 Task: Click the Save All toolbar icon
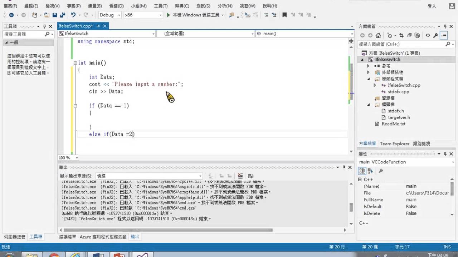pyautogui.click(x=63, y=15)
